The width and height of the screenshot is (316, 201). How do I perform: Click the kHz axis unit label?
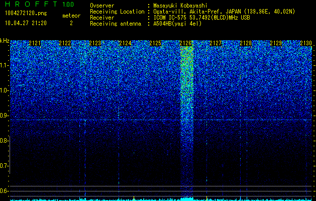point(5,41)
